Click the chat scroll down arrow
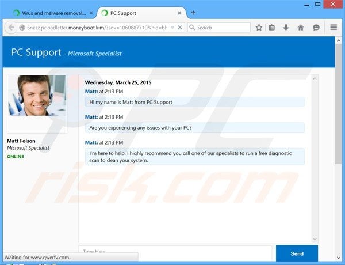 (x=315, y=239)
